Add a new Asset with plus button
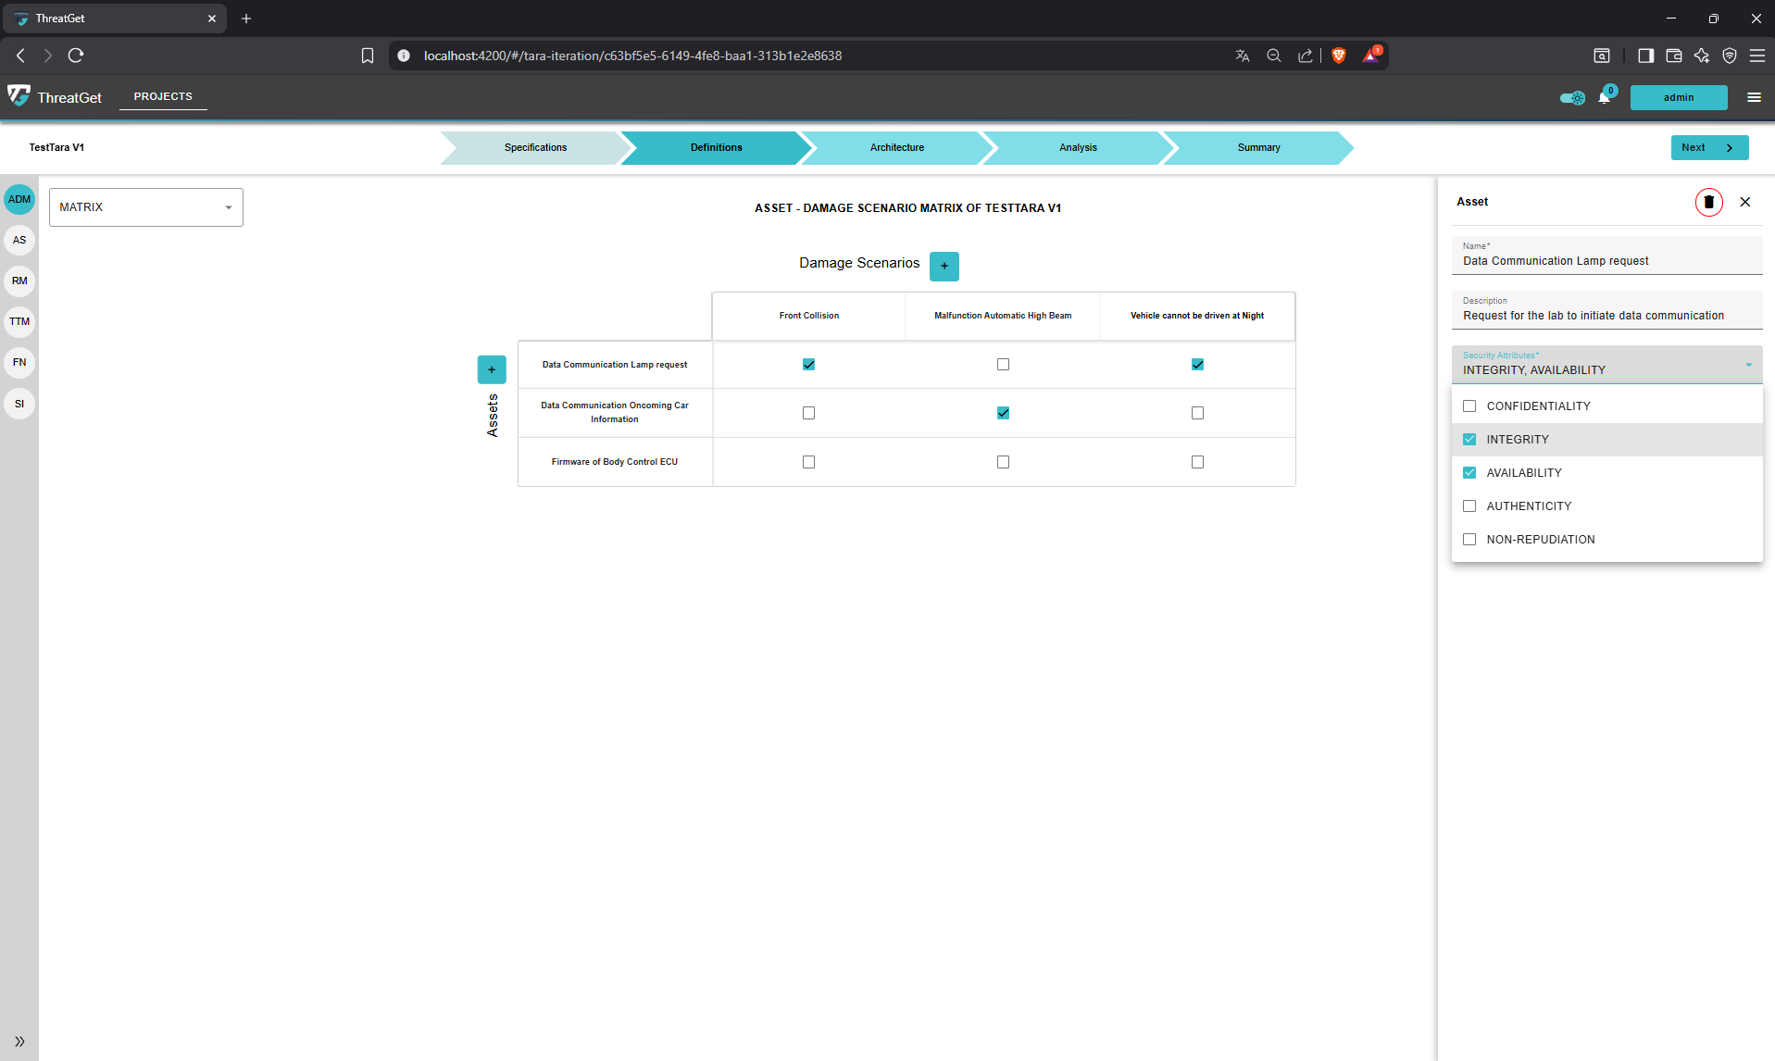The image size is (1775, 1061). (x=492, y=368)
